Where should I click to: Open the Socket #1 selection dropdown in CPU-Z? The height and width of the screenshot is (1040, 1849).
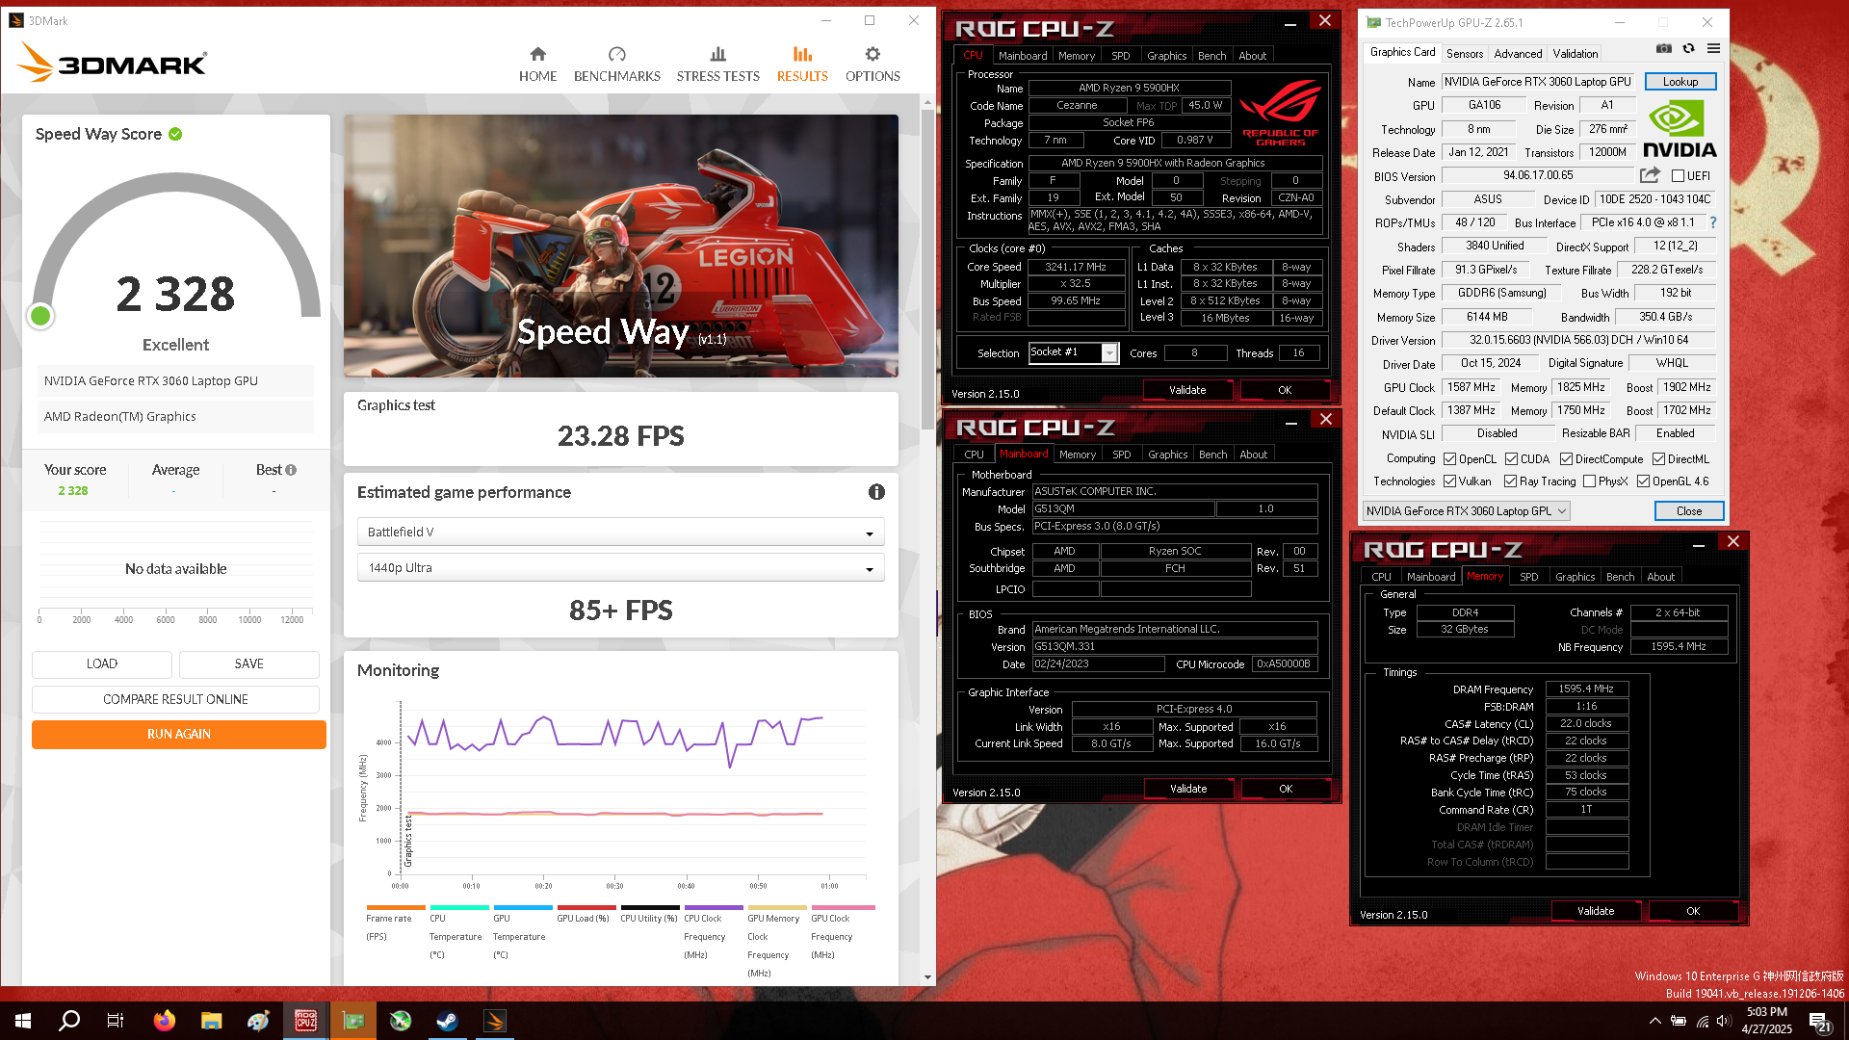coord(1074,353)
